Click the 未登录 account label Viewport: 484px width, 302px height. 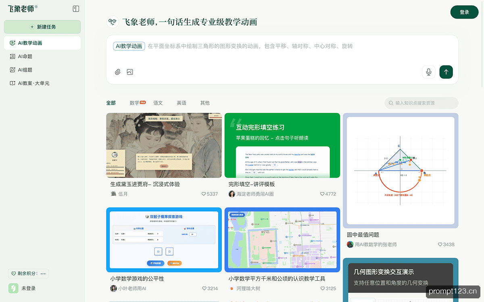[29, 289]
